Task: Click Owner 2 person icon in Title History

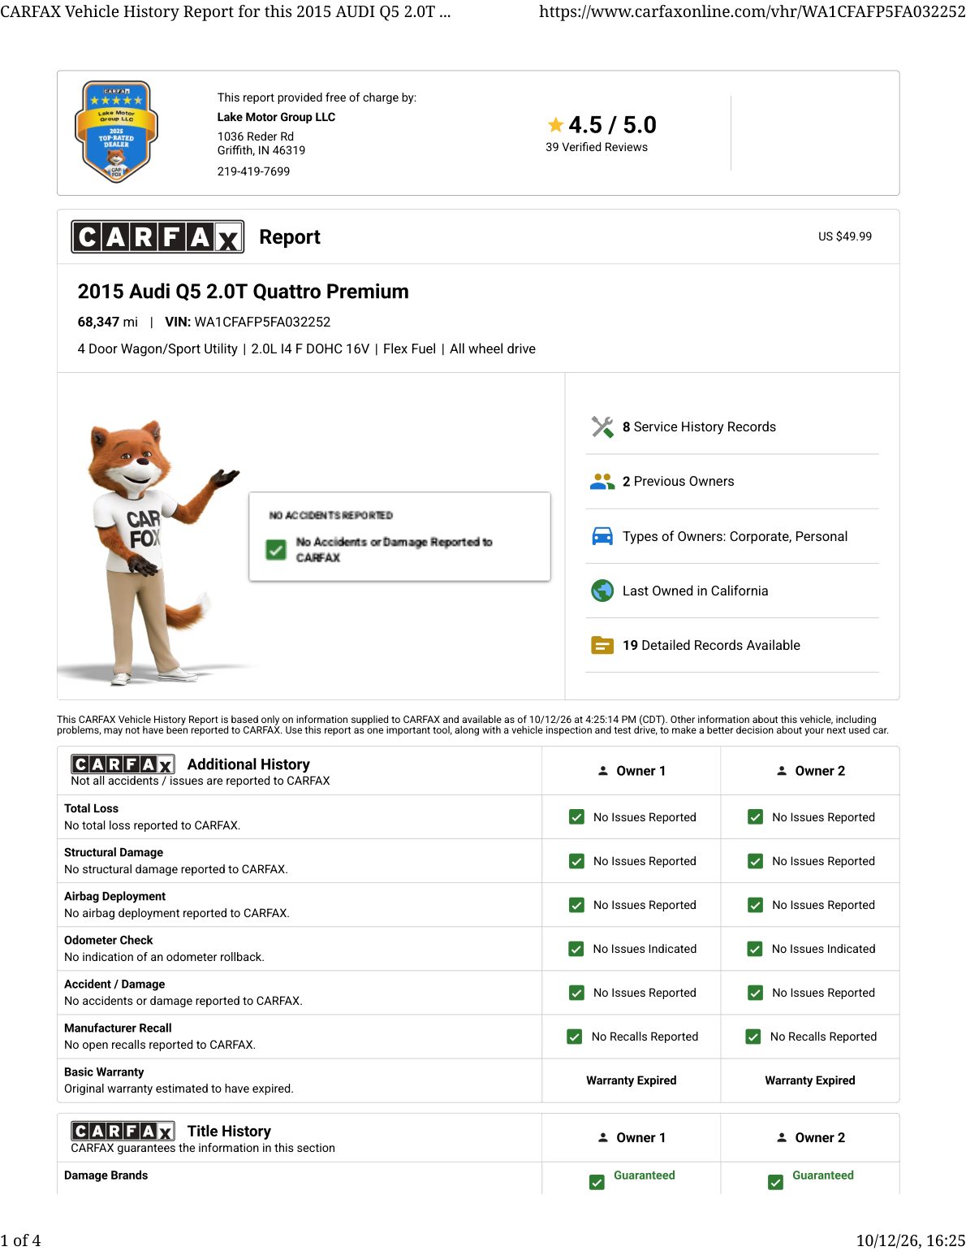Action: click(x=782, y=1138)
